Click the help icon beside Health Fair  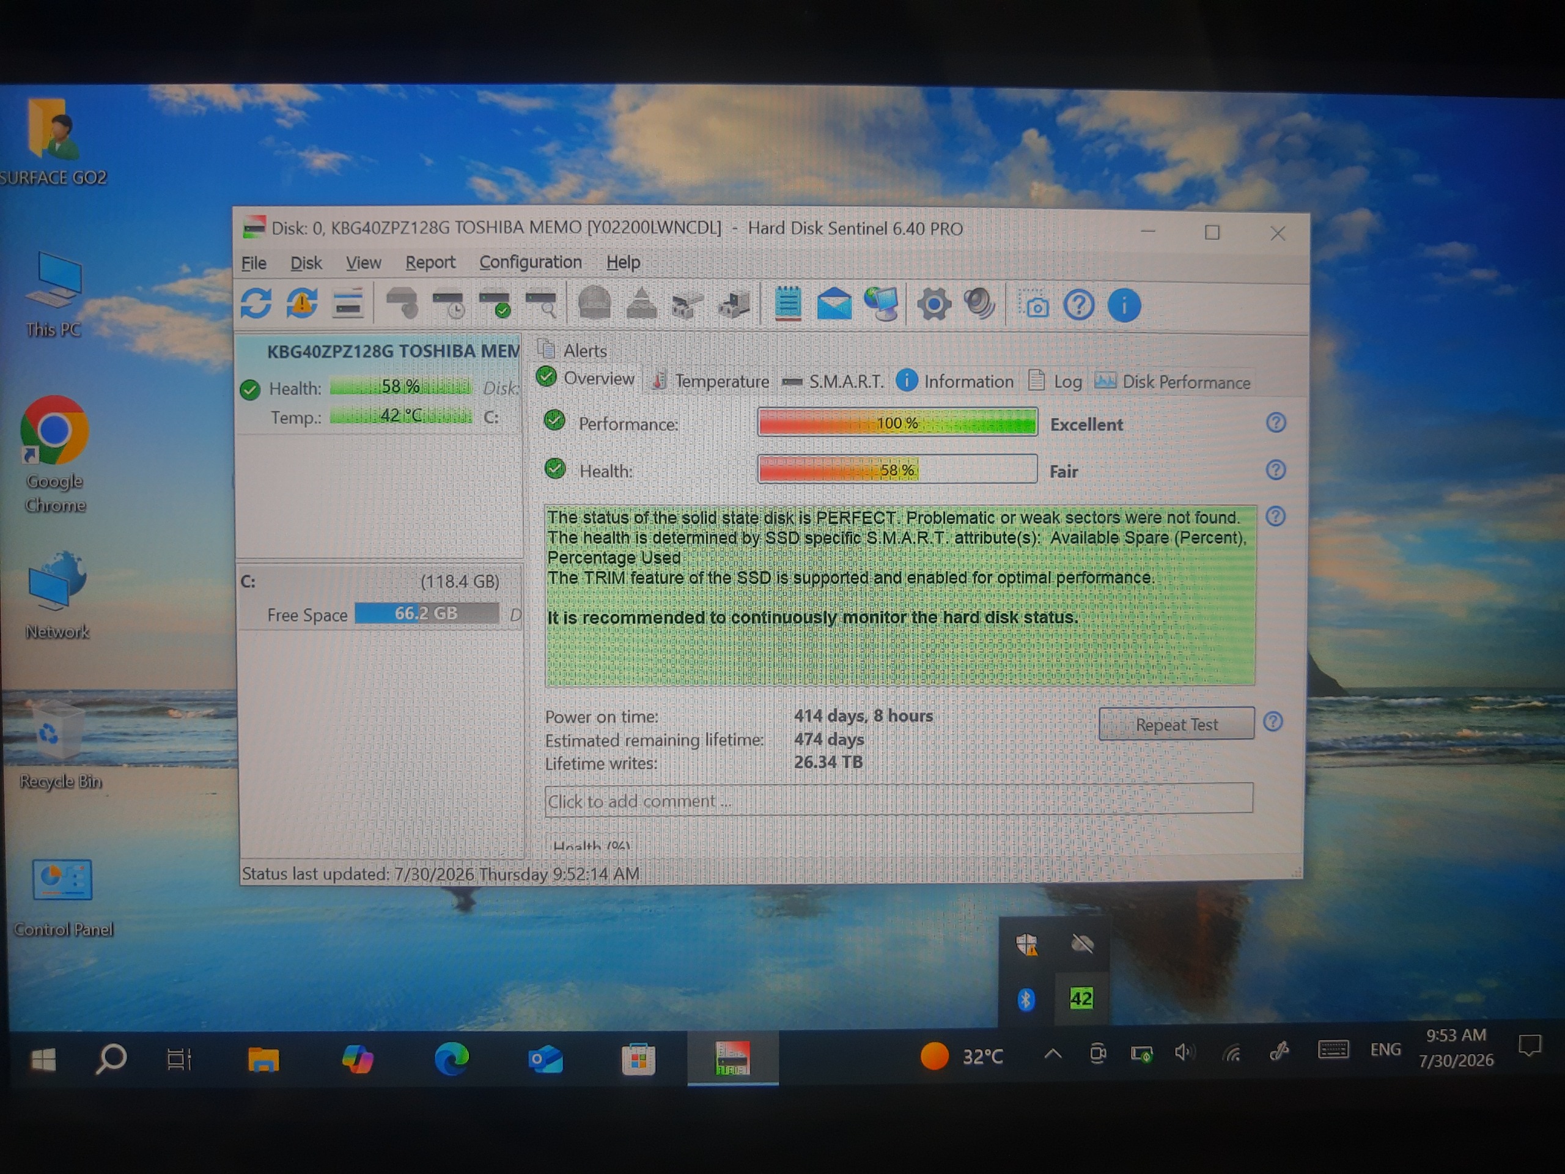(x=1275, y=470)
